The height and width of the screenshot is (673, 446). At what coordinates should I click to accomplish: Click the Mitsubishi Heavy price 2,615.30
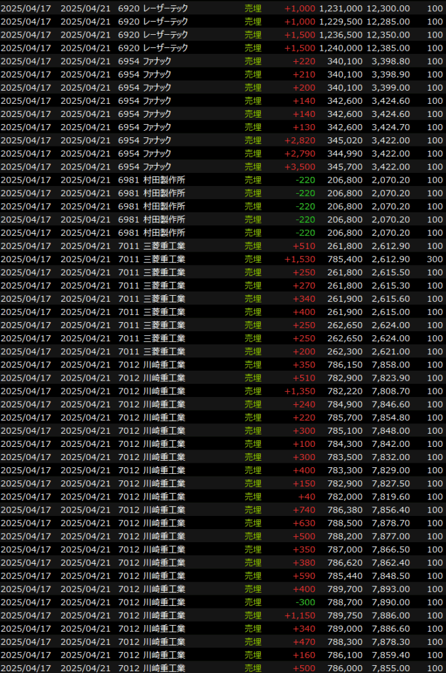(390, 286)
